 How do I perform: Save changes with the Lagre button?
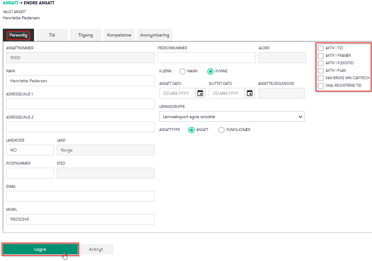pos(40,249)
